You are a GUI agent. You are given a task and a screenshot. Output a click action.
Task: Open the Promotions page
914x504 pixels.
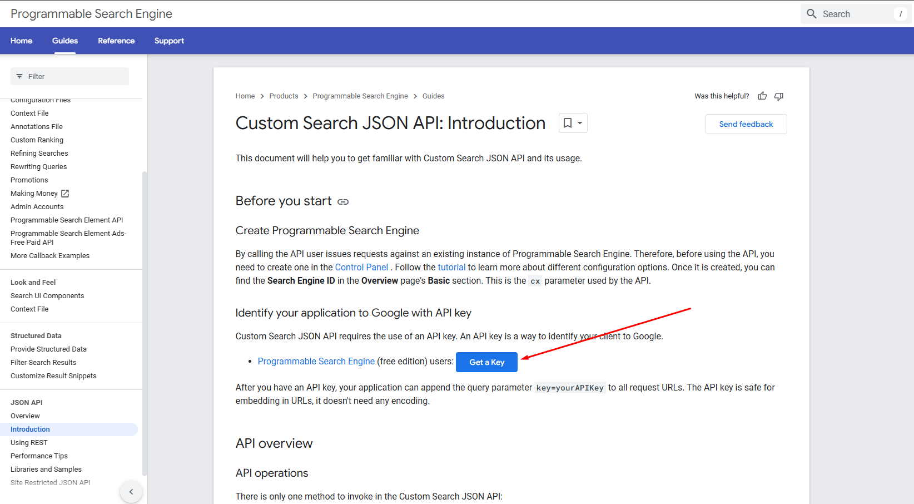click(29, 180)
